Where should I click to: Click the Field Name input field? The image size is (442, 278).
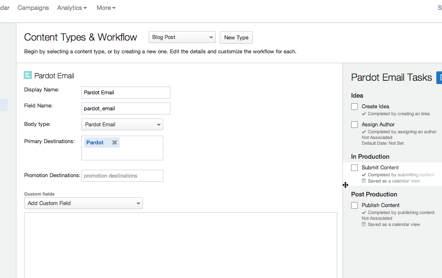tap(126, 109)
